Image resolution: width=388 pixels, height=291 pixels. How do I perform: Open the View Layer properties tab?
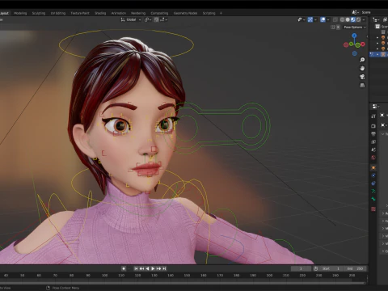(x=373, y=141)
